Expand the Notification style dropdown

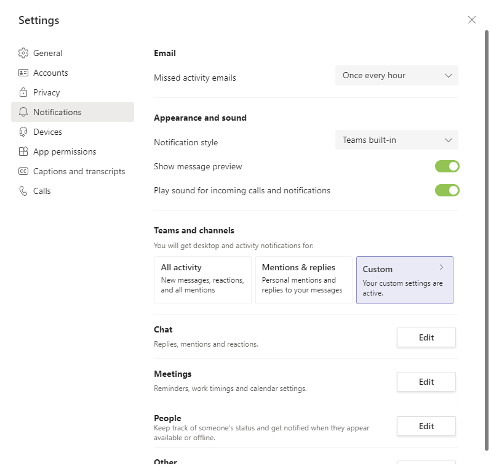(396, 140)
